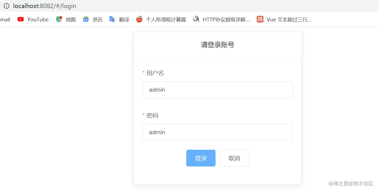Click the localhost:8082/#/login address bar URL
This screenshot has height=192, width=379.
pos(45,6)
